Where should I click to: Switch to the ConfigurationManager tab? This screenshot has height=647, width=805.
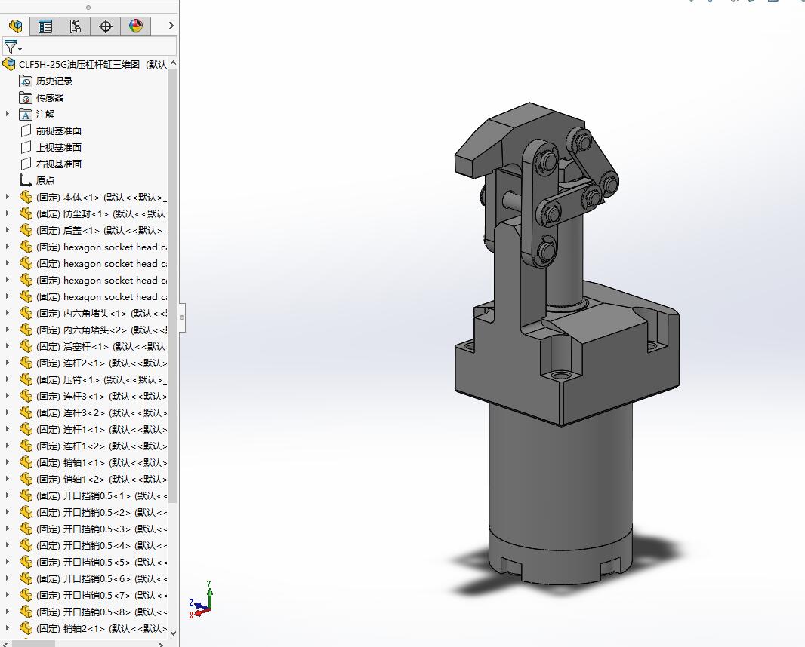pos(75,26)
